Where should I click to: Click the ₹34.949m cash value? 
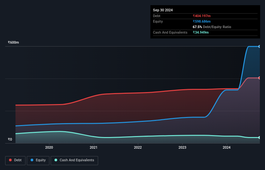pyautogui.click(x=201, y=32)
